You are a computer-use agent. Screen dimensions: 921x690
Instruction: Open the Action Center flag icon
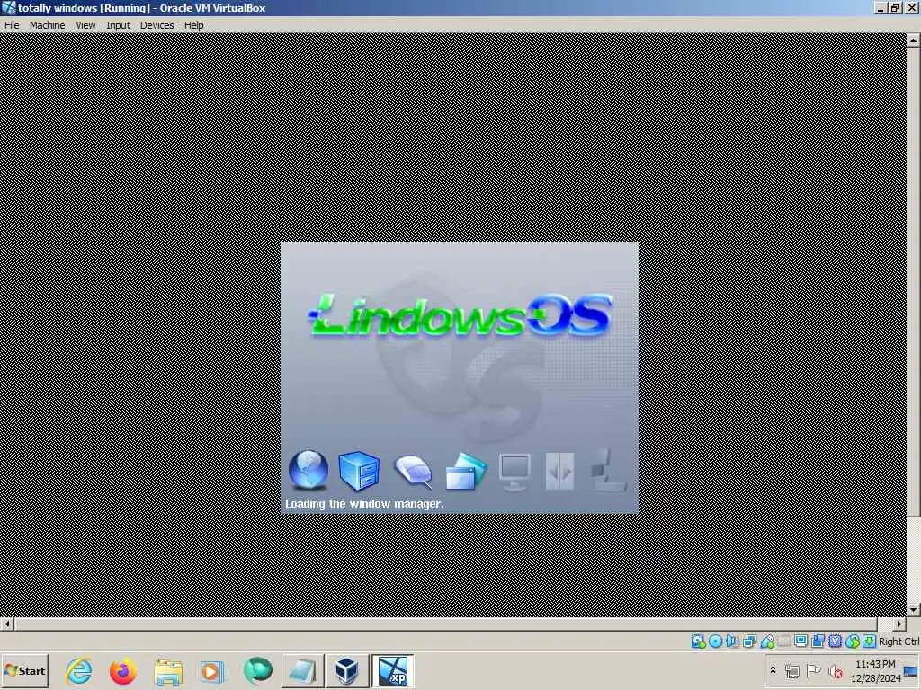point(813,670)
